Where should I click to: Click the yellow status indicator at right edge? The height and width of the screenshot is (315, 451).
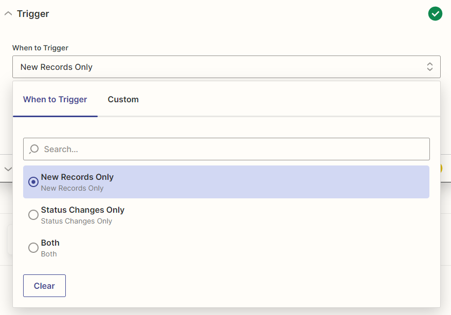[x=441, y=169]
